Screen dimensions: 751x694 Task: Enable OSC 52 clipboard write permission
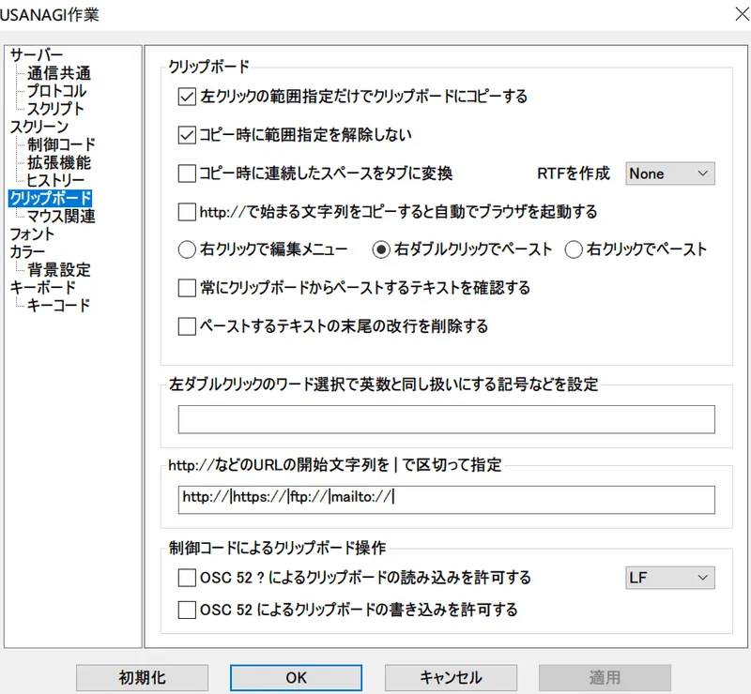click(187, 611)
